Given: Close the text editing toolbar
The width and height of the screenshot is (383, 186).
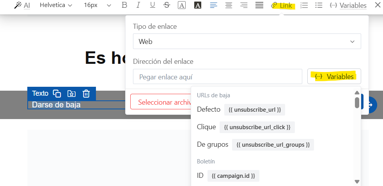Looking at the screenshot, I should pyautogui.click(x=378, y=5).
